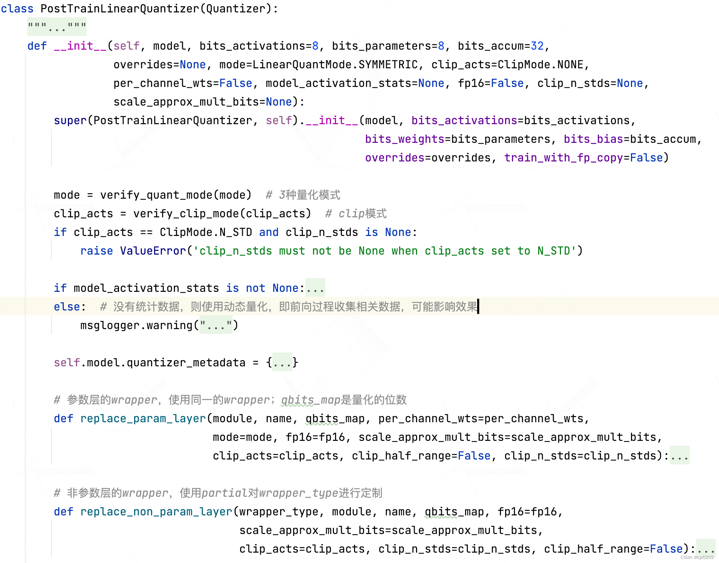
Task: Expand folded body of replace_param_layer
Action: (679, 456)
